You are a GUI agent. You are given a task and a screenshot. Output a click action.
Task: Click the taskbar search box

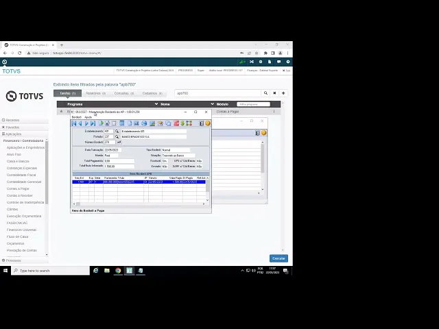(50, 271)
